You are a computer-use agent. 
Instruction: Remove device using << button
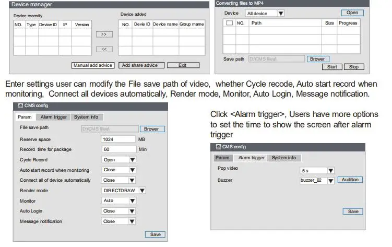click(104, 49)
